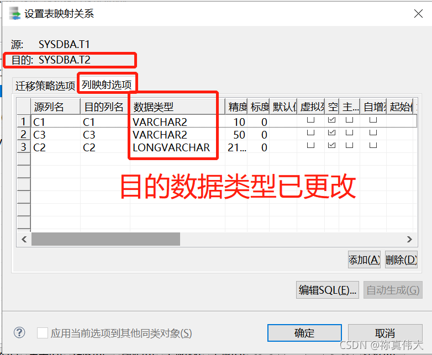Click destination column name C2 cell

point(106,147)
